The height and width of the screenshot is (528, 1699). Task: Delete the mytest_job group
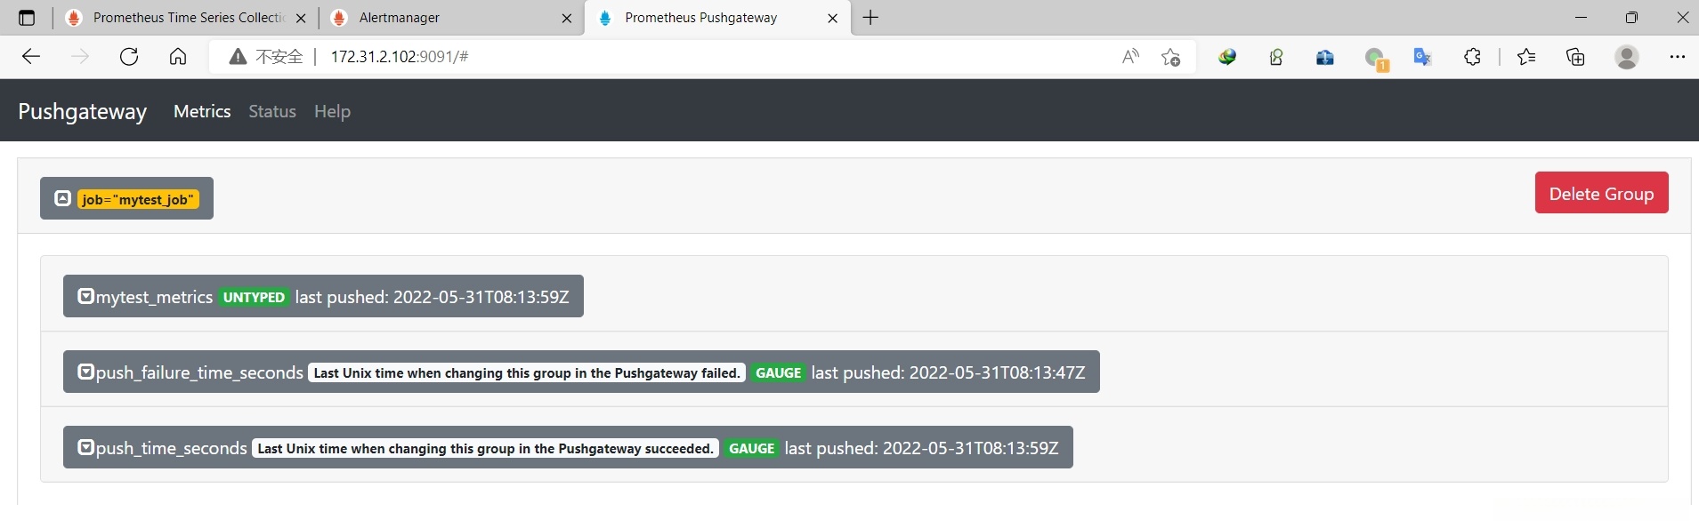pyautogui.click(x=1601, y=193)
